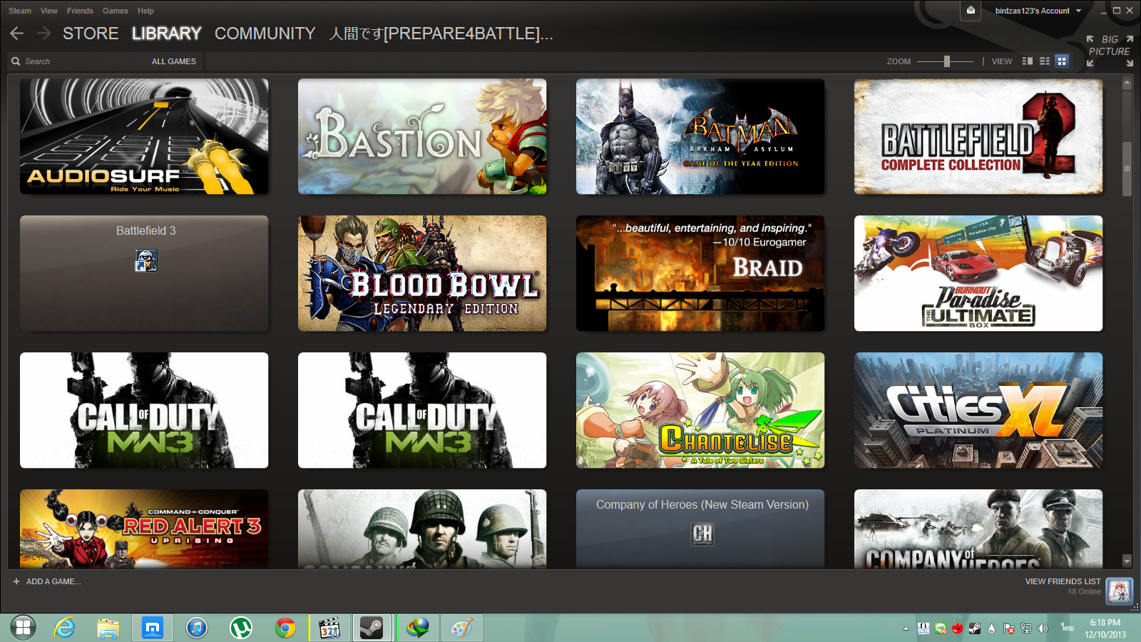The height and width of the screenshot is (642, 1141).
Task: Click ADD A GAME... link
Action: point(53,581)
